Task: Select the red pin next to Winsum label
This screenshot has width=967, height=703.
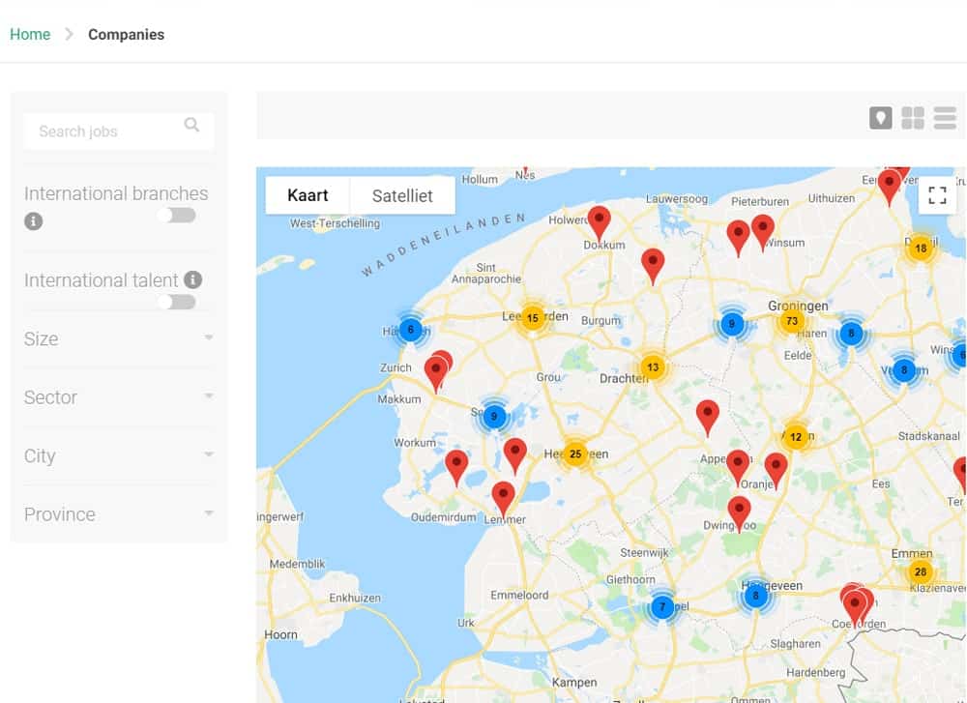Action: click(x=763, y=232)
